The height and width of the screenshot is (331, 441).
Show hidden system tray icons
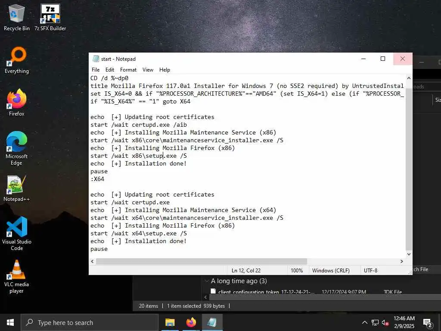[x=364, y=322]
